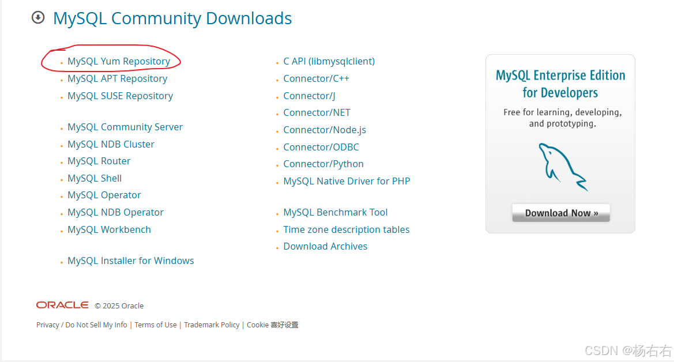
Task: Open the MySQL Yum Repository page
Action: [118, 61]
